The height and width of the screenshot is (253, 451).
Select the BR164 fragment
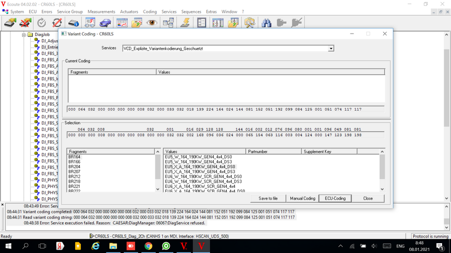click(74, 157)
